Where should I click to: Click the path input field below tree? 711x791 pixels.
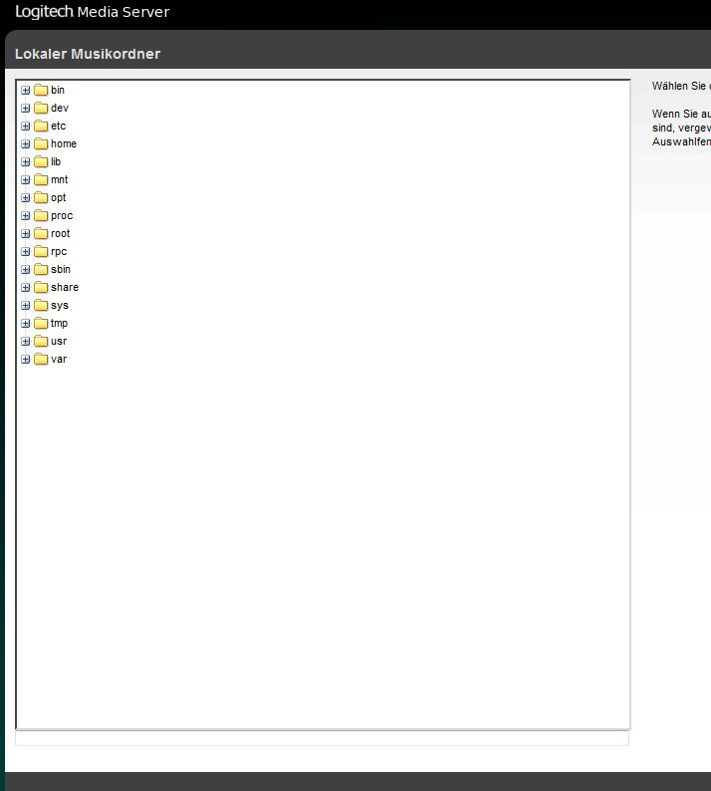(x=322, y=738)
